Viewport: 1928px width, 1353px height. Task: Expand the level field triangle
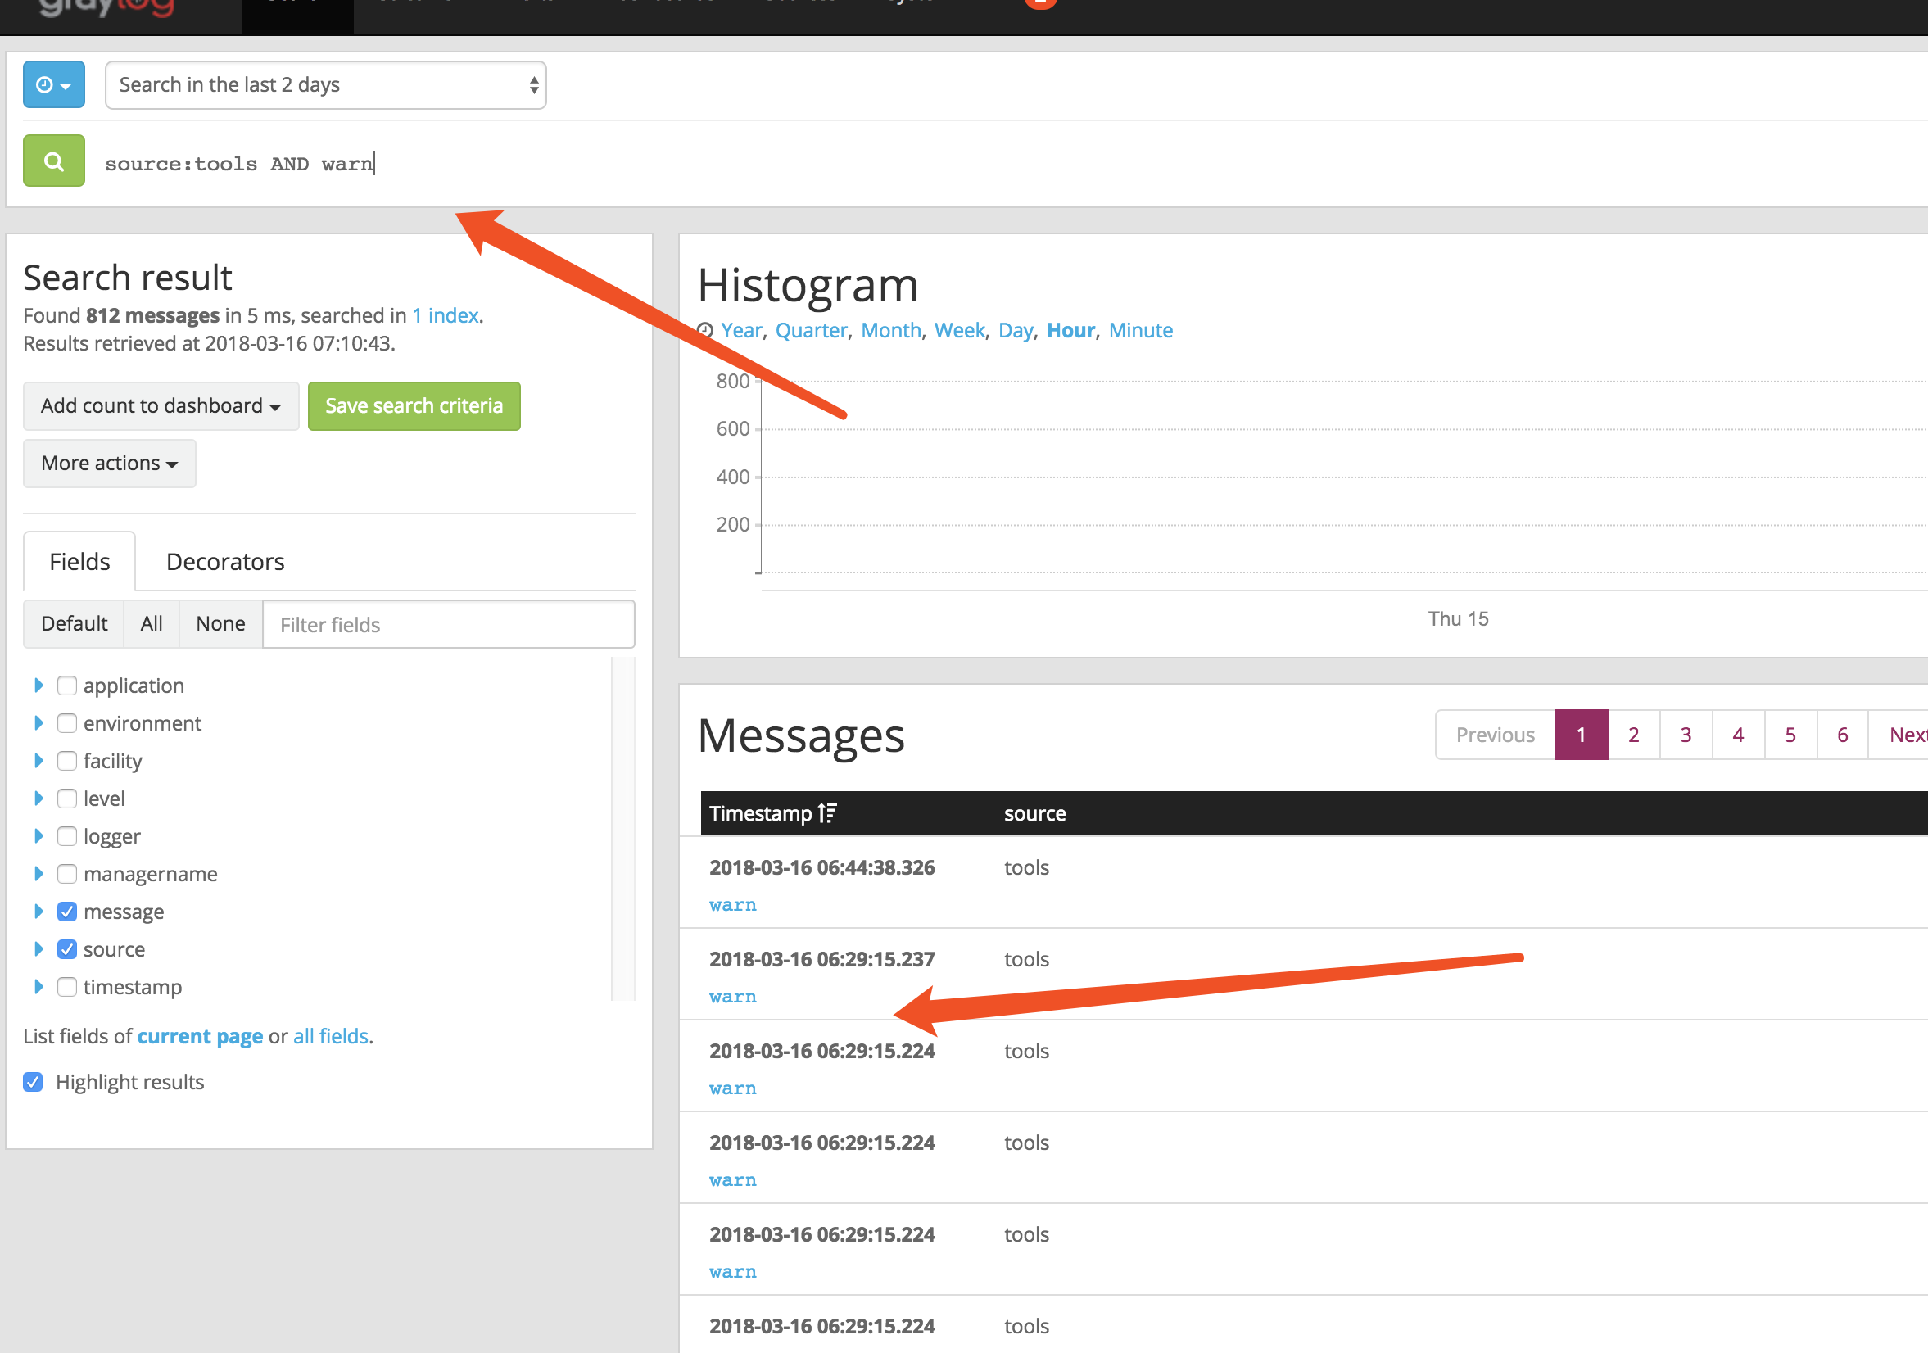tap(38, 799)
